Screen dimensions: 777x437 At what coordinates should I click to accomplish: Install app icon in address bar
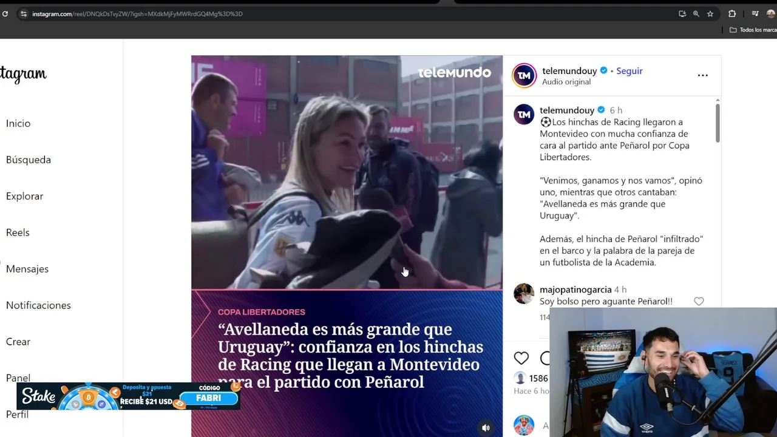(682, 13)
